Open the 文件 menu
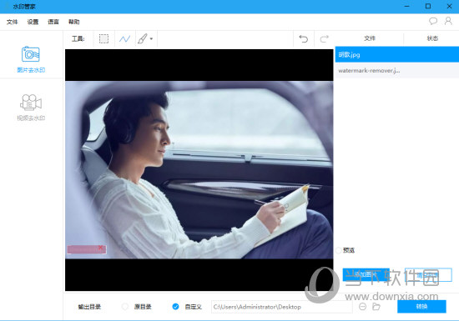Image resolution: width=459 pixels, height=321 pixels. coord(13,22)
